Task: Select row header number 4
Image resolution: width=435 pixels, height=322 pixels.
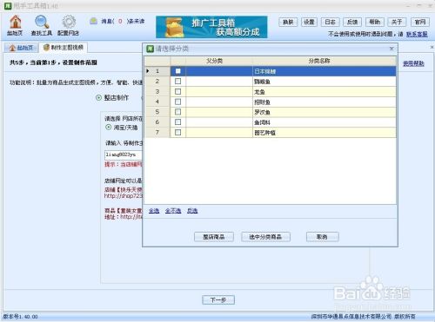Action: click(x=157, y=102)
